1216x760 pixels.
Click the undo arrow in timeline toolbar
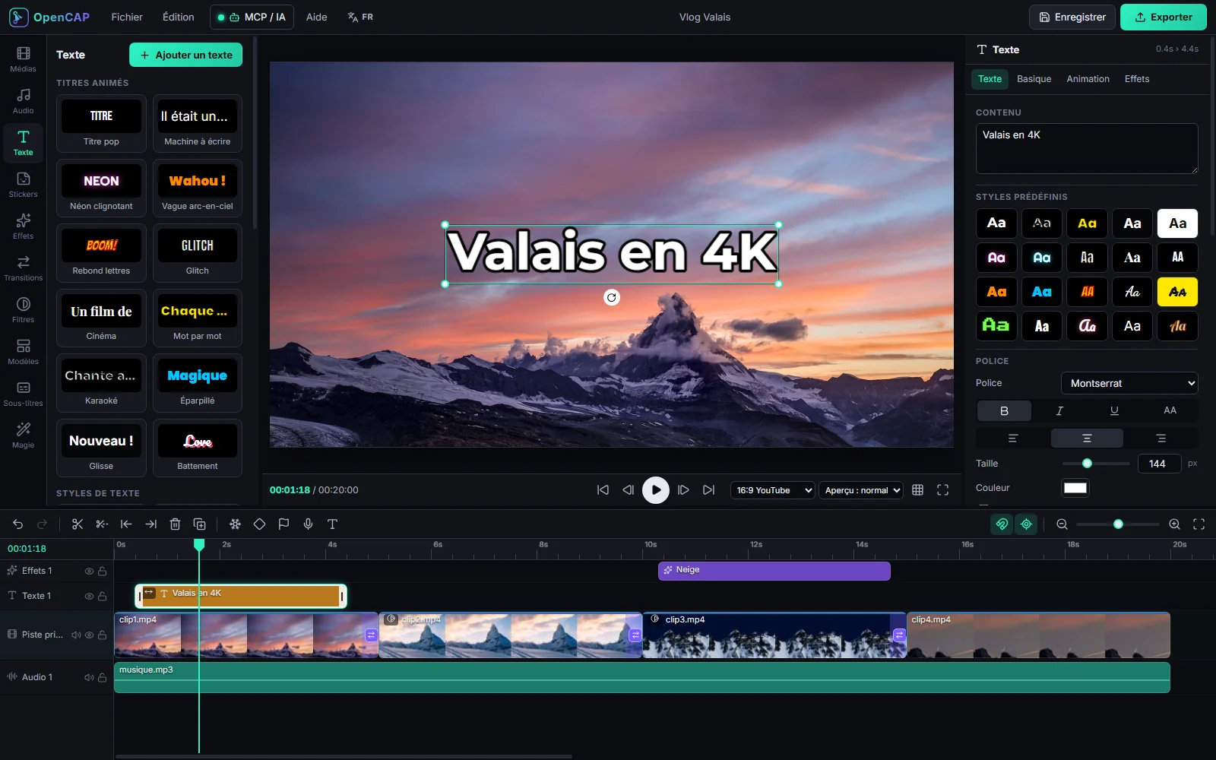[x=18, y=524]
